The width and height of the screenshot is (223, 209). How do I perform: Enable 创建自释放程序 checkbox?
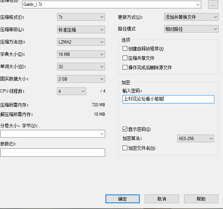point(125,49)
